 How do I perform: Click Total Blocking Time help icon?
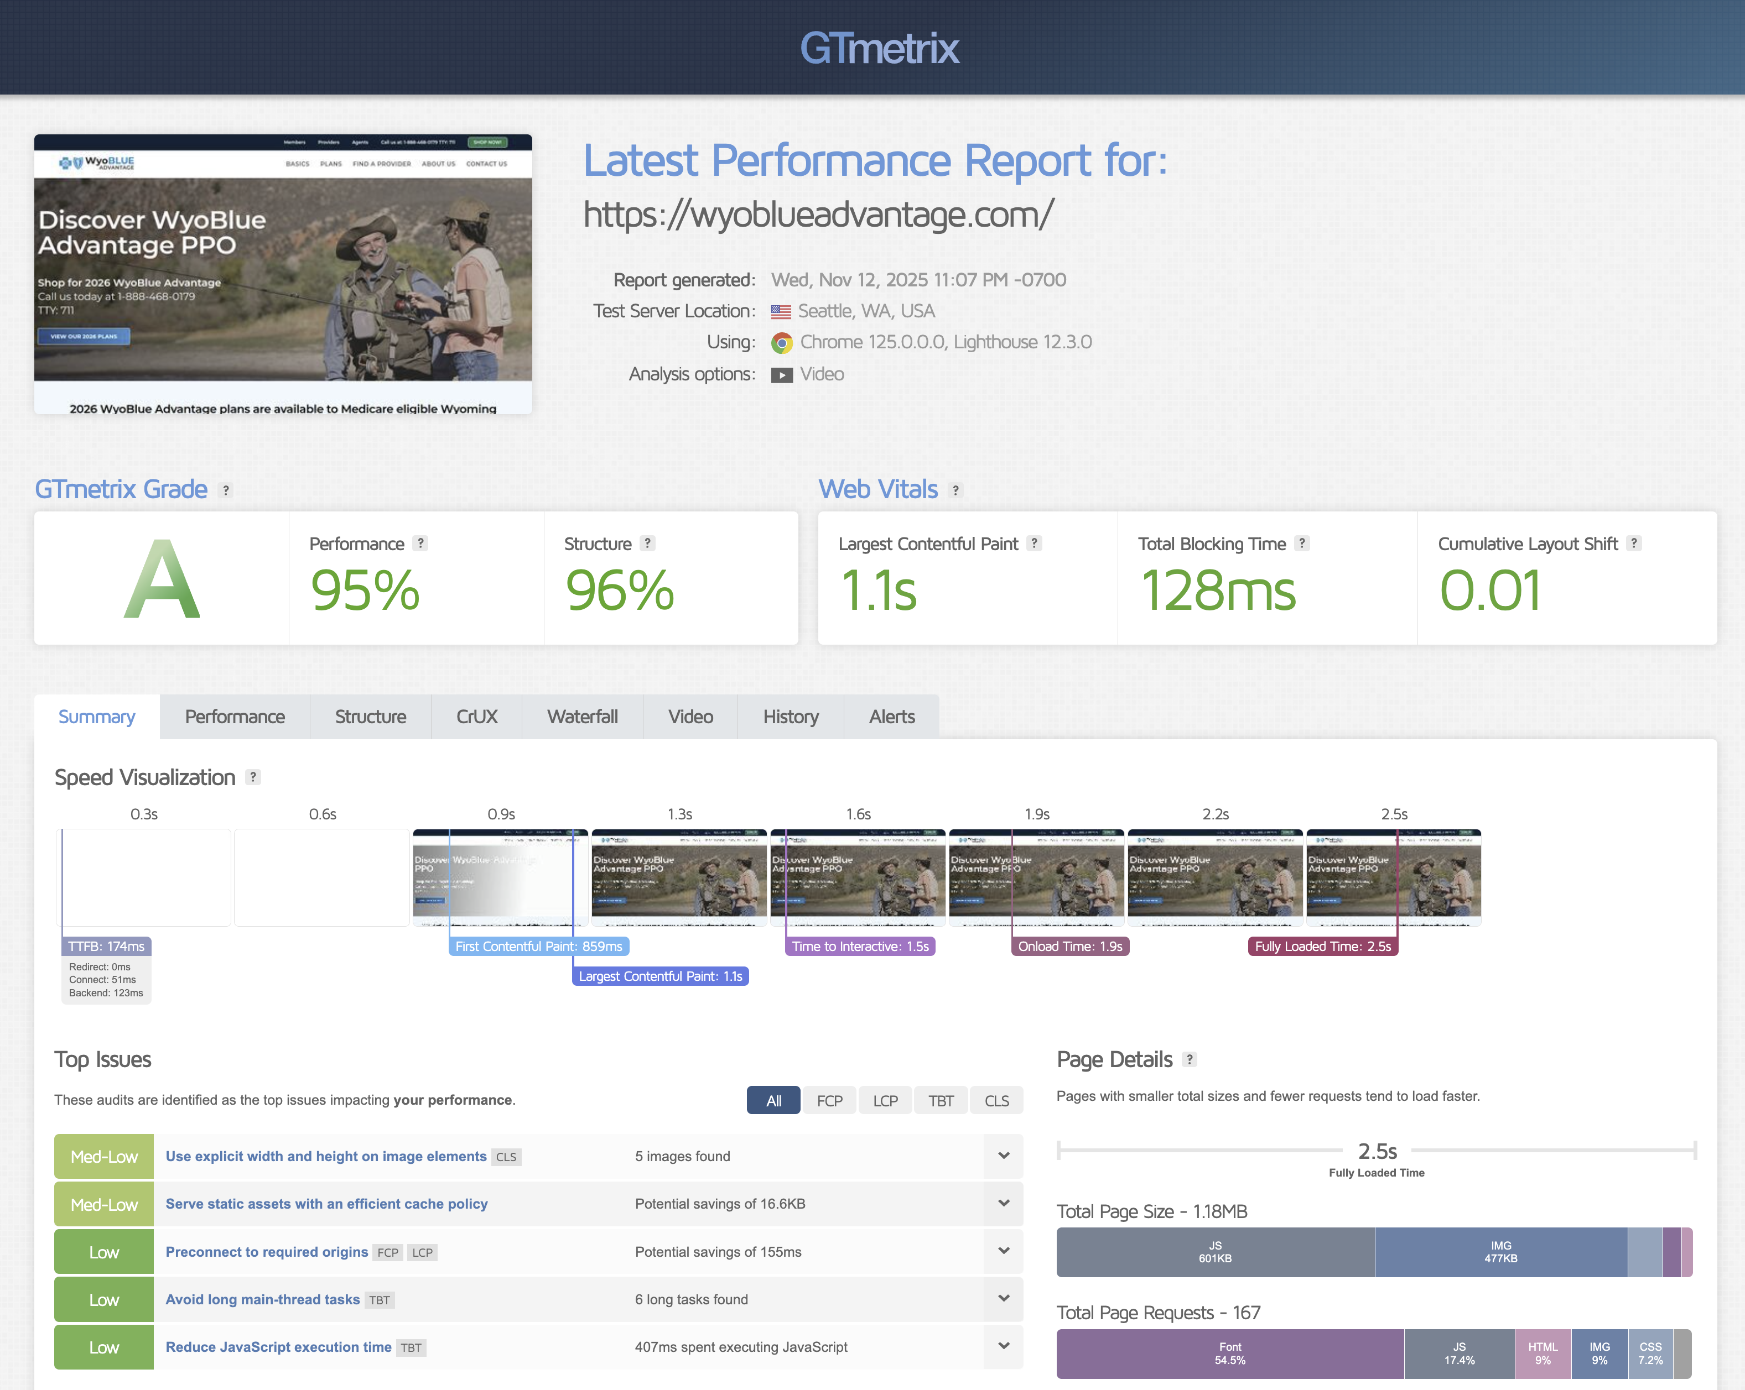click(1301, 544)
